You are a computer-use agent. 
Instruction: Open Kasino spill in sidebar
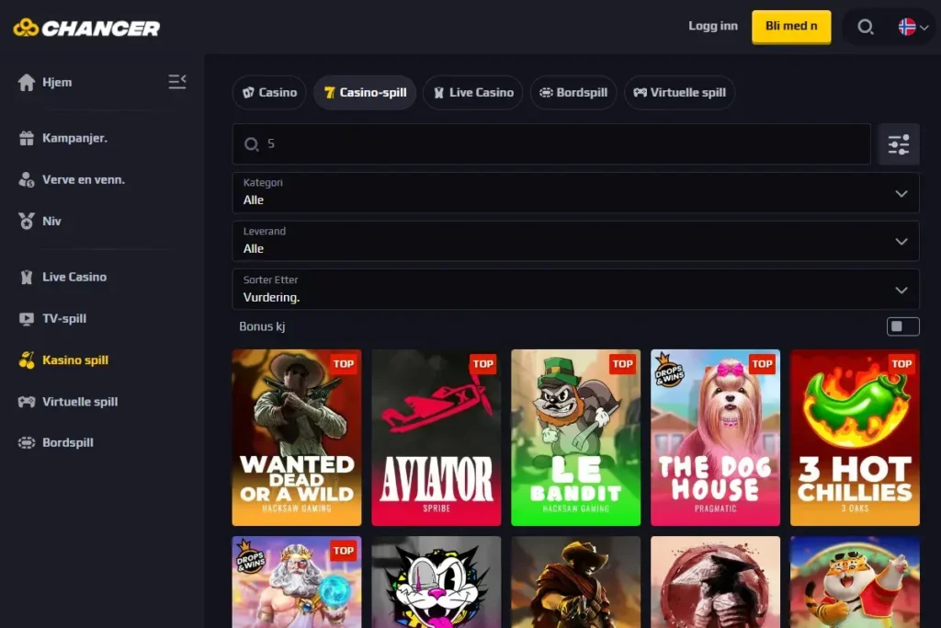pyautogui.click(x=75, y=360)
